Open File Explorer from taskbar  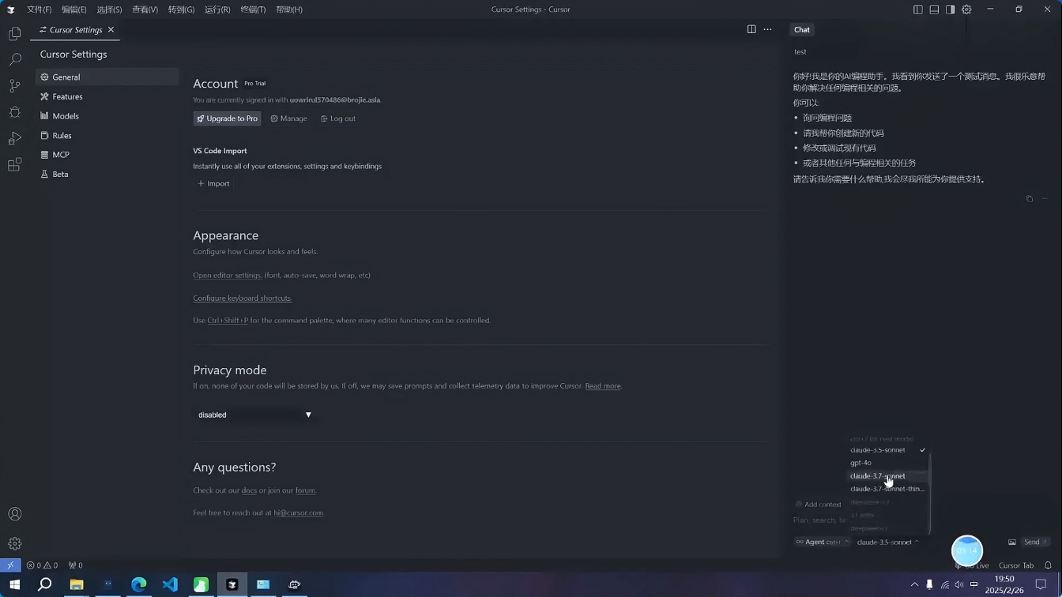(77, 584)
